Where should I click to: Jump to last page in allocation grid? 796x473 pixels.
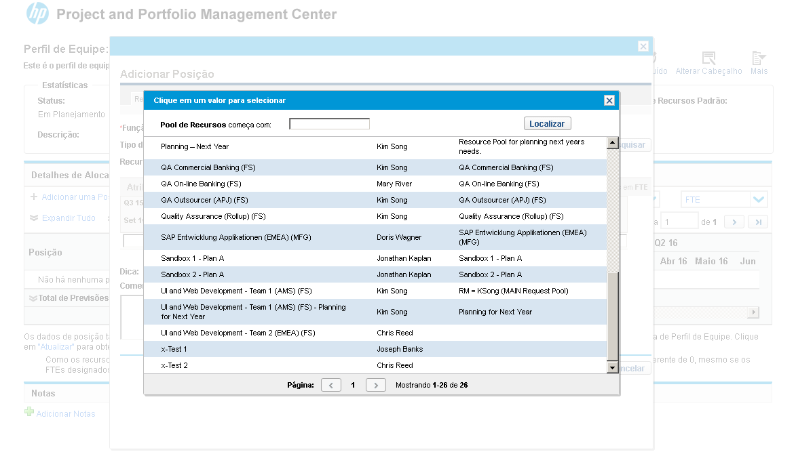[759, 222]
